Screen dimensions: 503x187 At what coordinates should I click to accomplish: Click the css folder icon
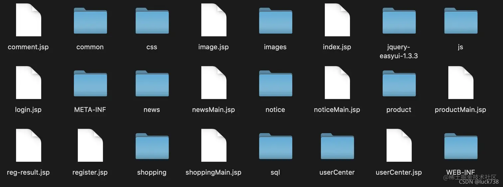click(152, 21)
